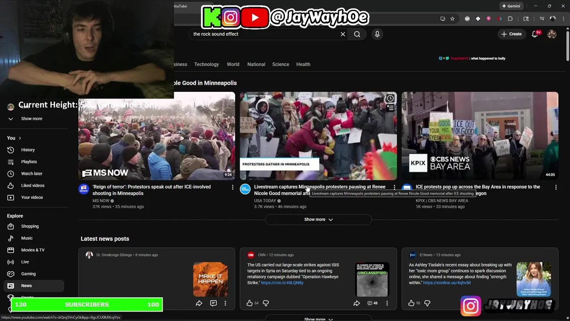
Task: Open the notifications bell
Action: [x=535, y=34]
